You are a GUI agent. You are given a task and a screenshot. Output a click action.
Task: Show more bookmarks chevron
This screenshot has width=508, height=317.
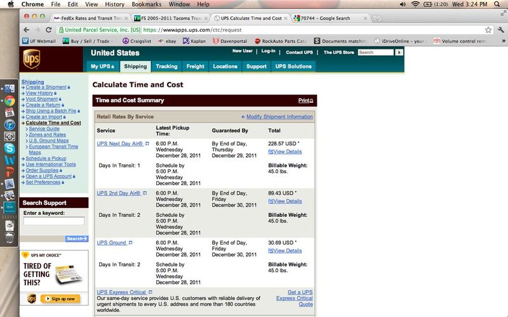coord(504,41)
